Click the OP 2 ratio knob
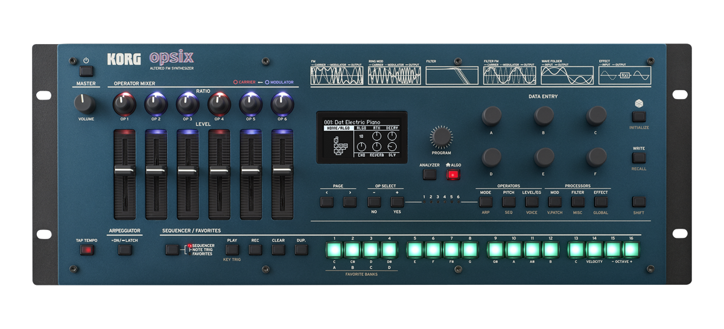 [156, 104]
